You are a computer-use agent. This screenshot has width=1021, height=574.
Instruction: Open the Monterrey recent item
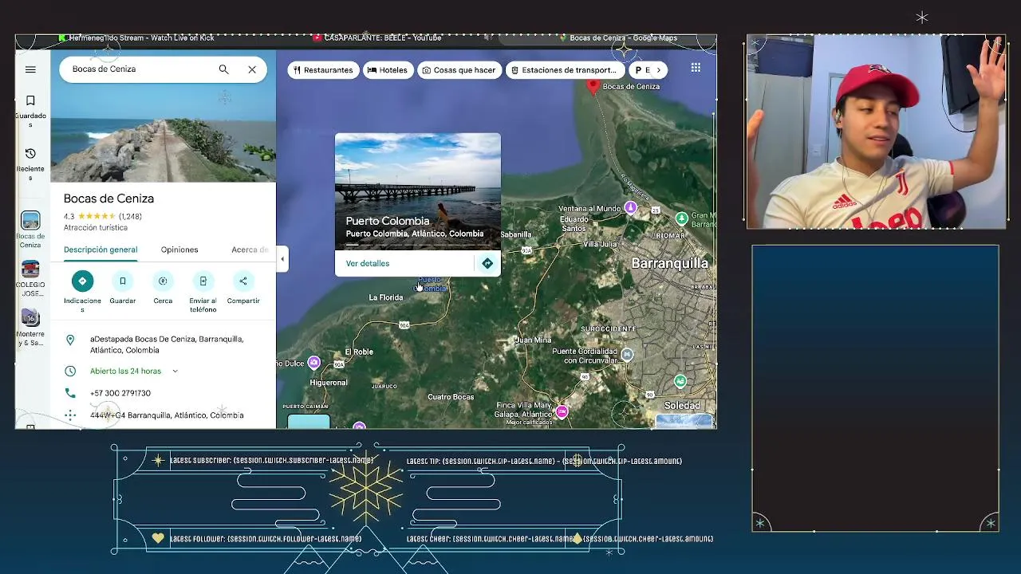coord(30,328)
